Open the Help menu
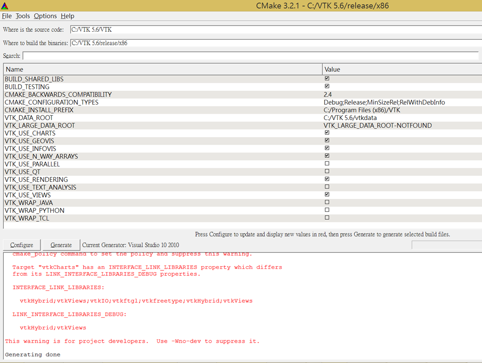482x363 pixels. coord(67,16)
